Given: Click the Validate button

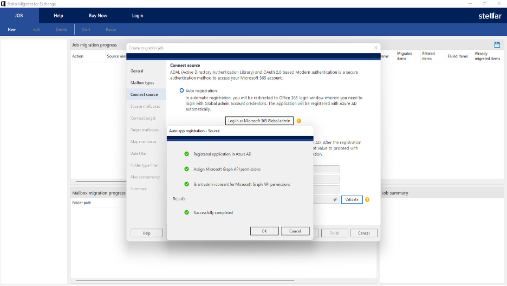Looking at the screenshot, I should pyautogui.click(x=352, y=200).
